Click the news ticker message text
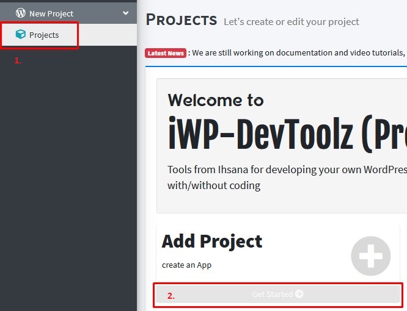Image resolution: width=407 pixels, height=311 pixels. click(x=299, y=53)
